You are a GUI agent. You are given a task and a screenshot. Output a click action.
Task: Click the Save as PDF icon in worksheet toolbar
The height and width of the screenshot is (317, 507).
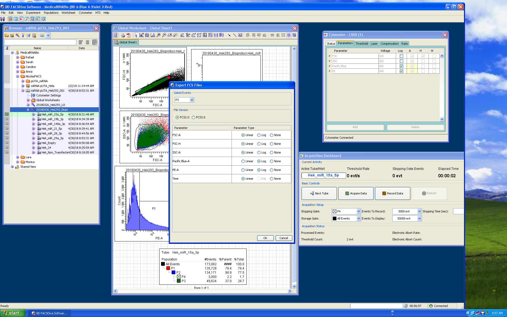coord(129,35)
